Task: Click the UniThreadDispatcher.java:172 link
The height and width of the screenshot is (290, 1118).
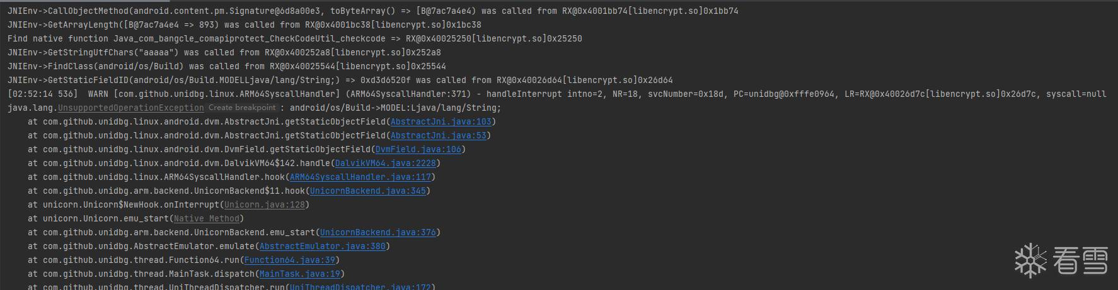Action: (x=360, y=287)
